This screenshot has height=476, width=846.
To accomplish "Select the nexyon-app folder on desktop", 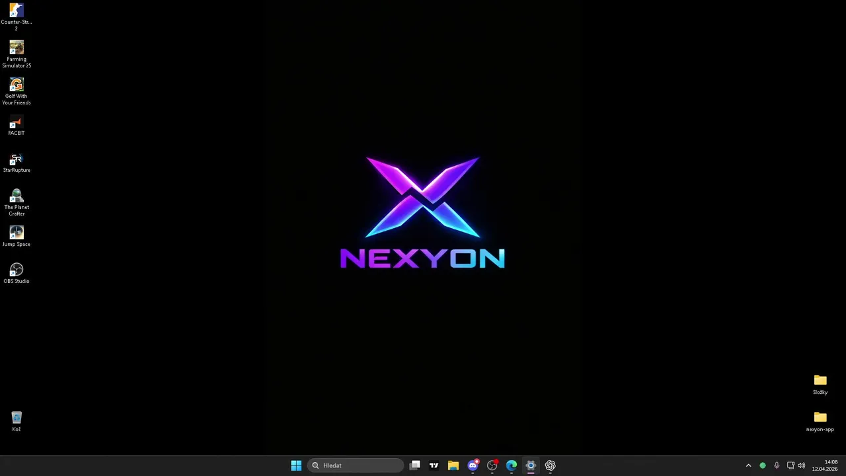I will pos(820,422).
